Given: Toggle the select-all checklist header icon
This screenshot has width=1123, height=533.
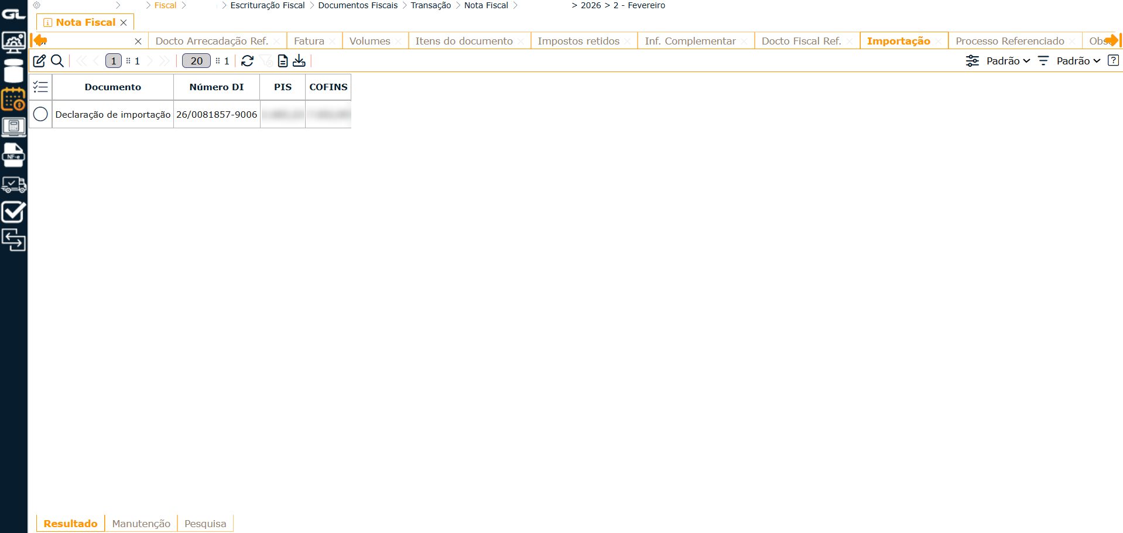Looking at the screenshot, I should coord(40,87).
